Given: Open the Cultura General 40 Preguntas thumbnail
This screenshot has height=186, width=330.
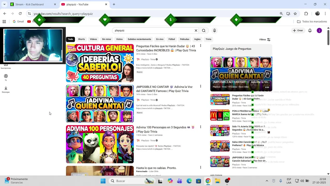Looking at the screenshot, I should click(x=100, y=63).
